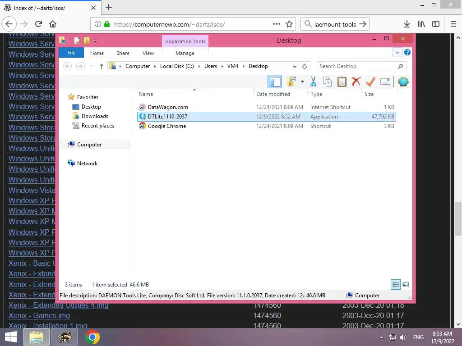Select the Application Tools contextual tab
The width and height of the screenshot is (462, 346).
click(185, 41)
